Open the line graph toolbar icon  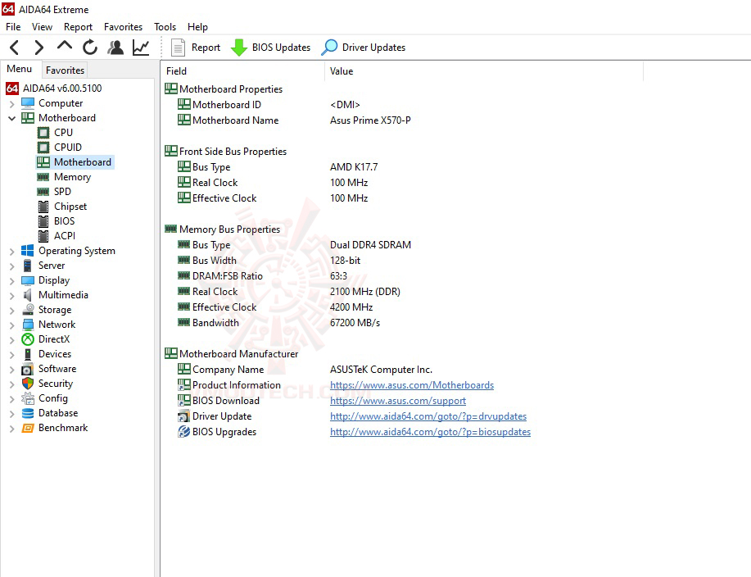click(x=140, y=47)
